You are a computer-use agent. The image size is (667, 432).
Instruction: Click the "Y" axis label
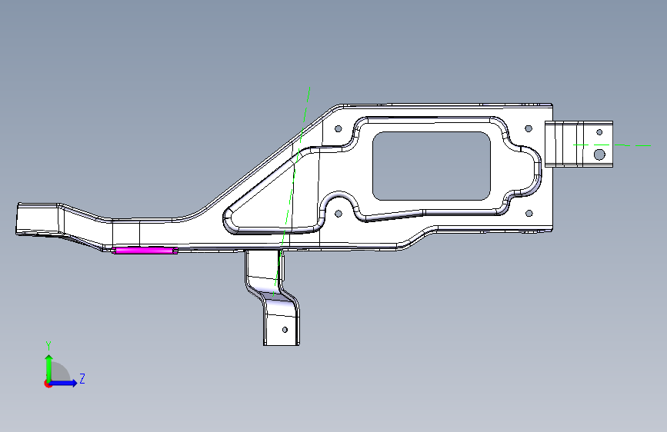[x=48, y=346]
